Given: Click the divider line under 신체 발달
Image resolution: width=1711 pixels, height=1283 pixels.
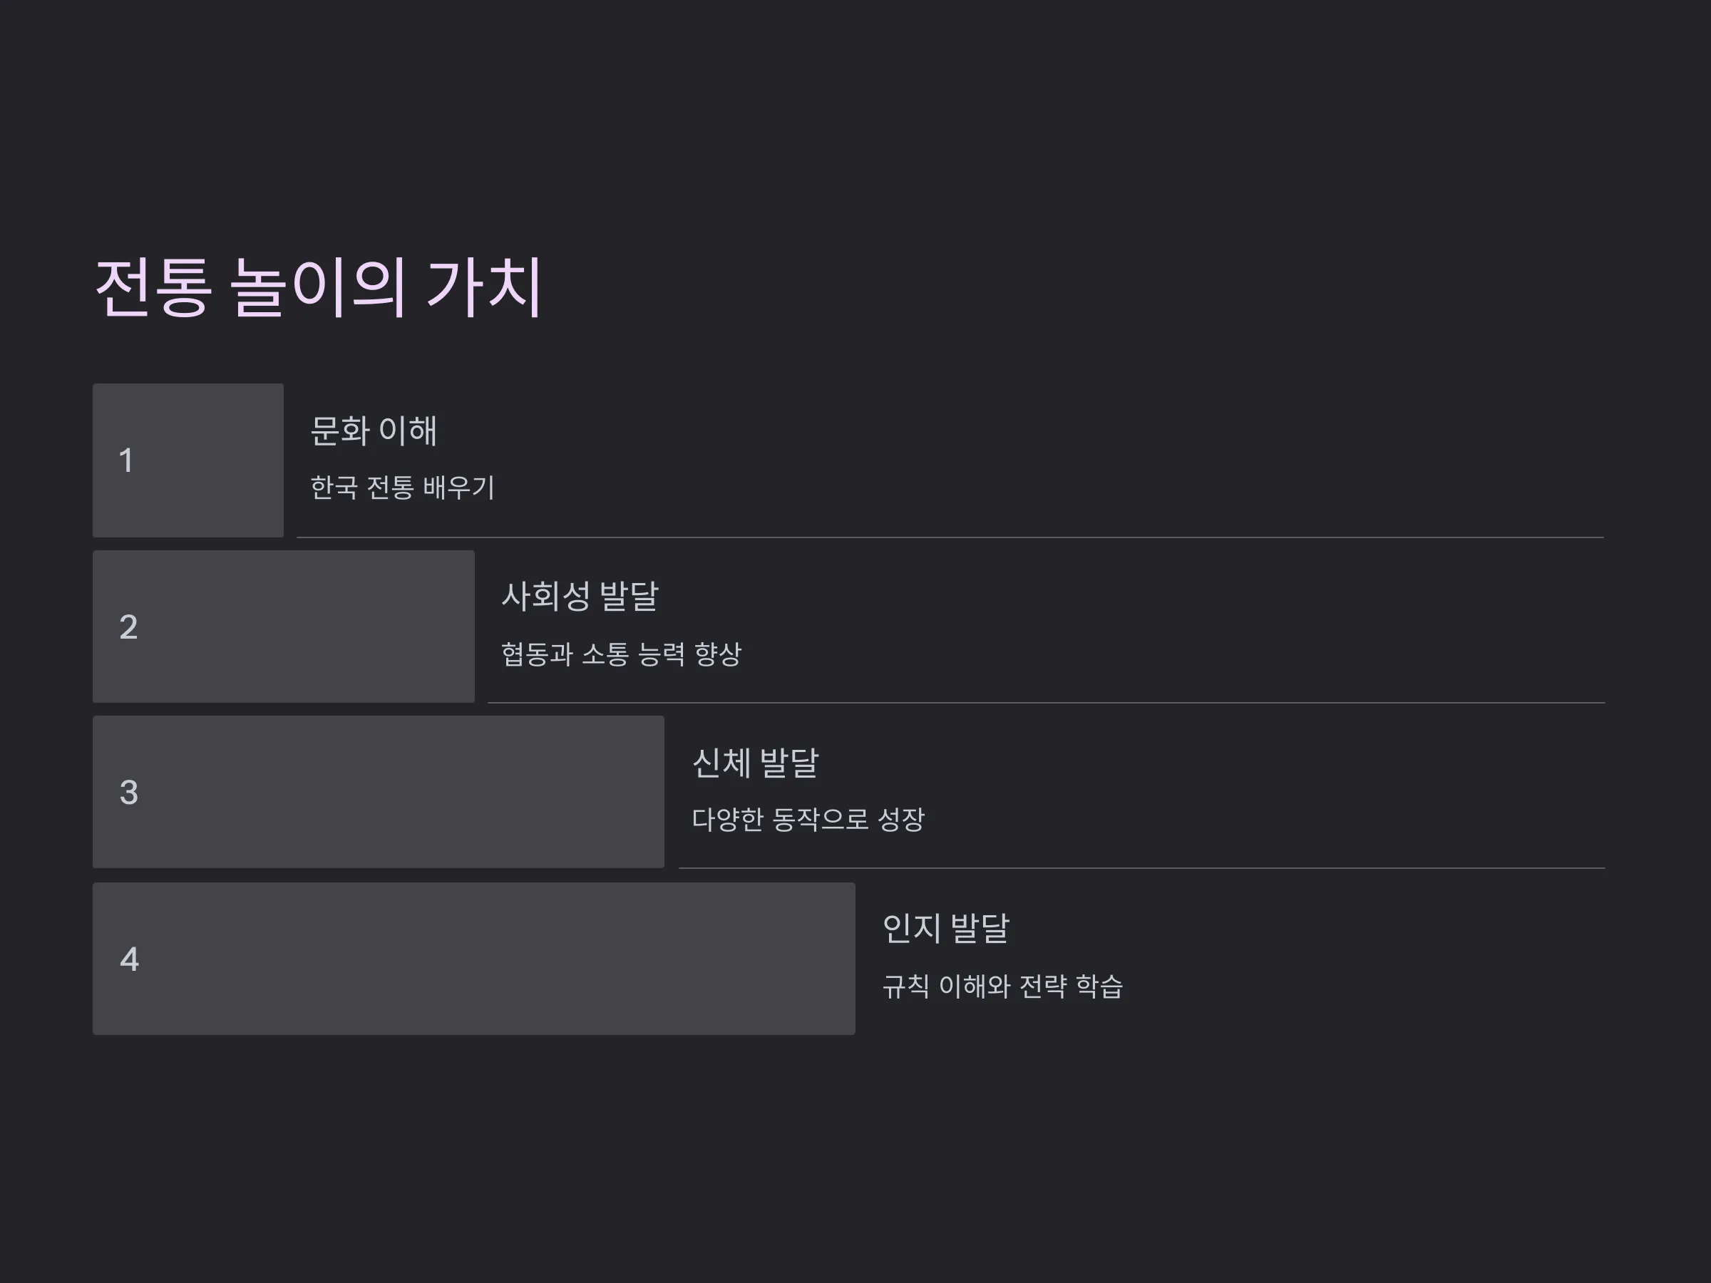Looking at the screenshot, I should pyautogui.click(x=1141, y=867).
